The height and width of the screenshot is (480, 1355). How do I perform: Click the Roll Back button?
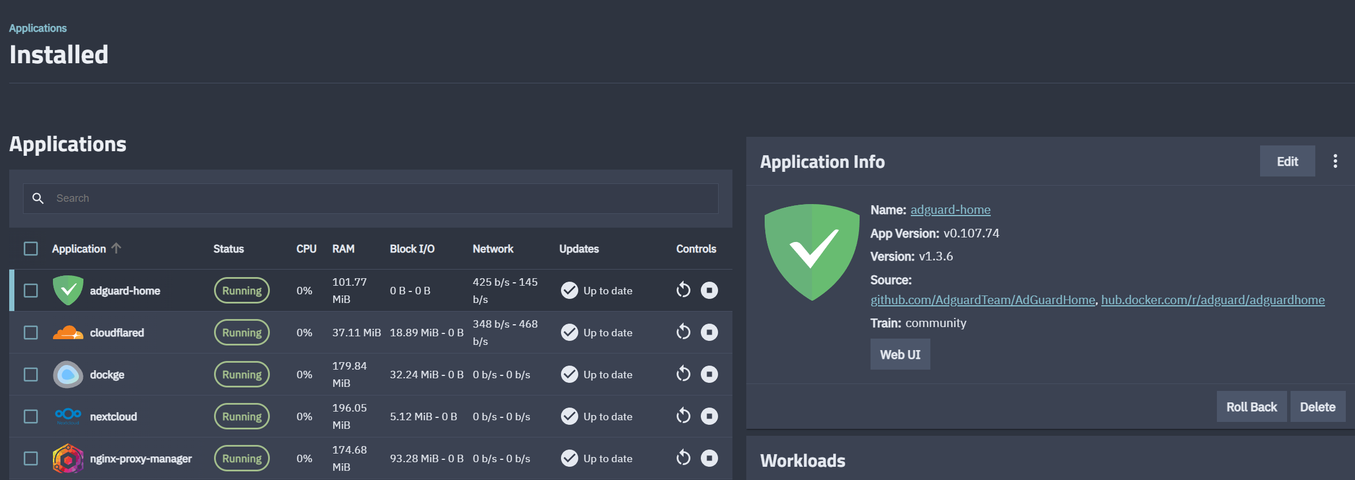click(x=1251, y=406)
